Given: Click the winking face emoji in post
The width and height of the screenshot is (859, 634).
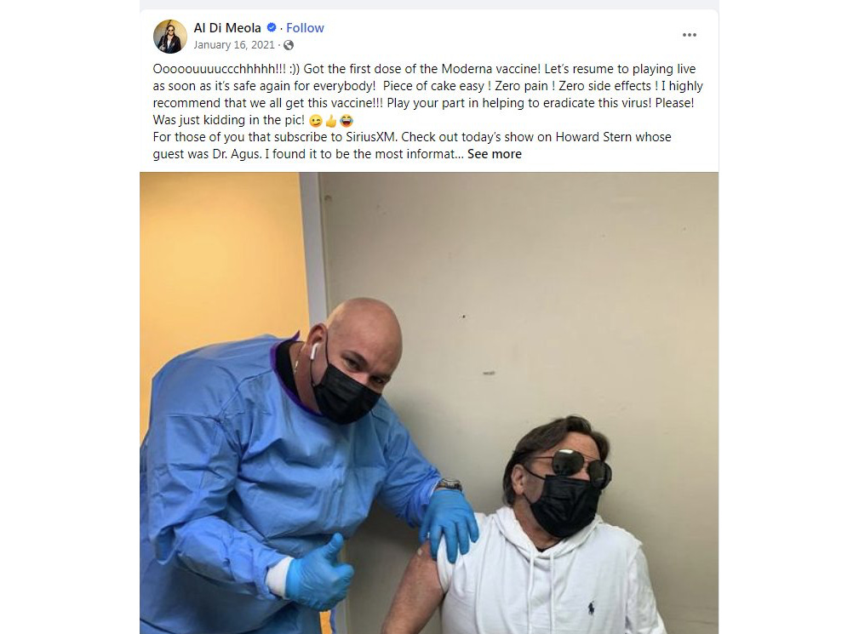Looking at the screenshot, I should pyautogui.click(x=316, y=121).
